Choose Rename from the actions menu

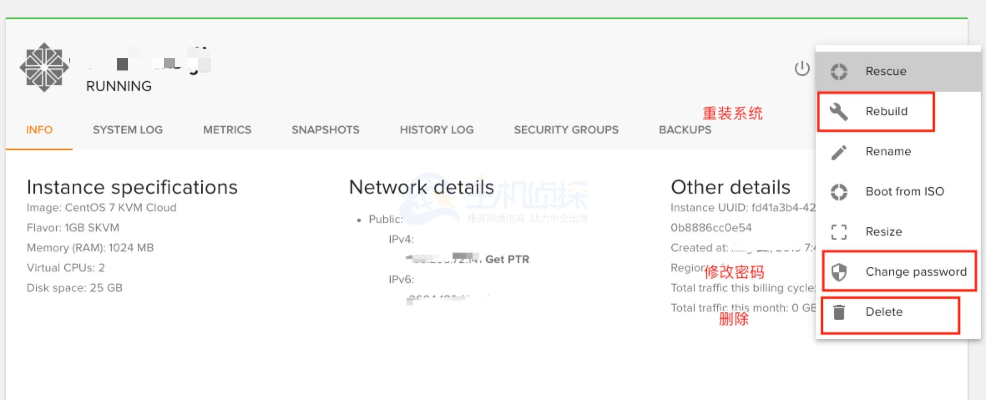click(888, 151)
